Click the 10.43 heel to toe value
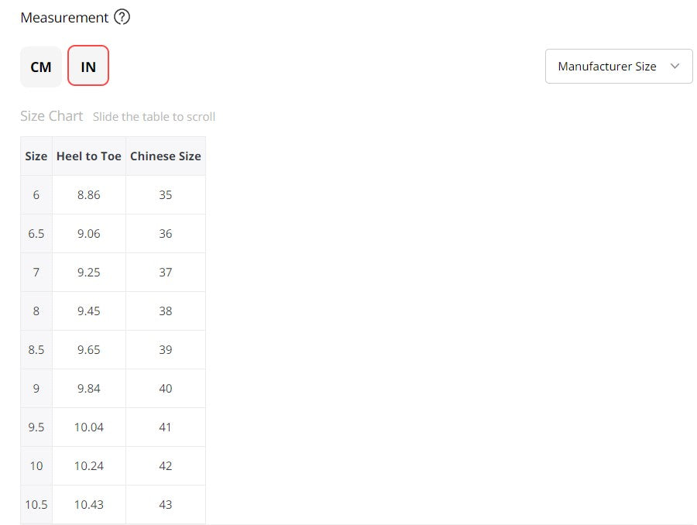The height and width of the screenshot is (525, 697). tap(89, 505)
